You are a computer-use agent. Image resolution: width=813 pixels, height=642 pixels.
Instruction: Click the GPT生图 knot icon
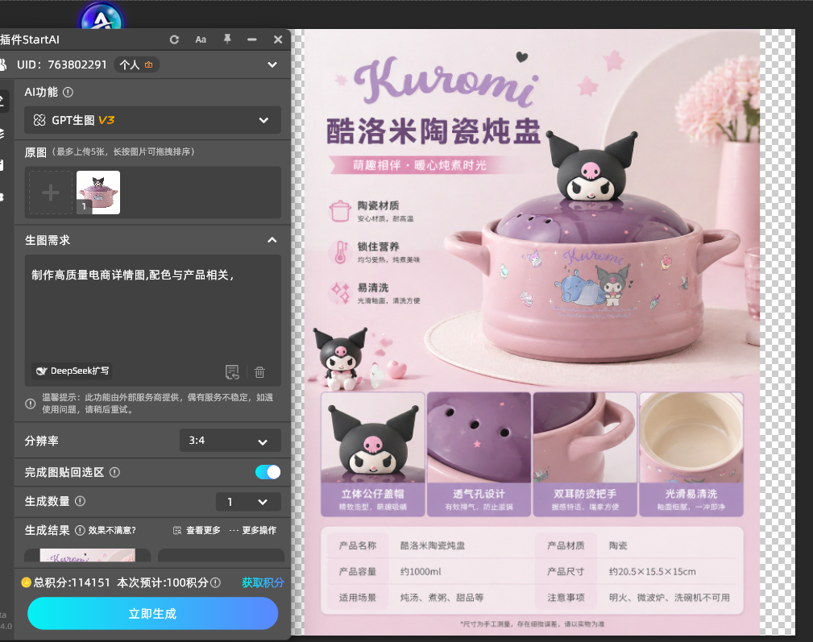pos(39,120)
